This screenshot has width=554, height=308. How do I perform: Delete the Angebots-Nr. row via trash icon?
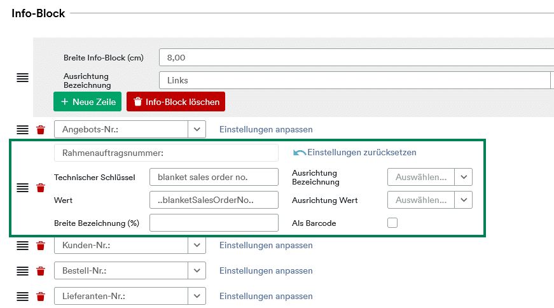[41, 130]
